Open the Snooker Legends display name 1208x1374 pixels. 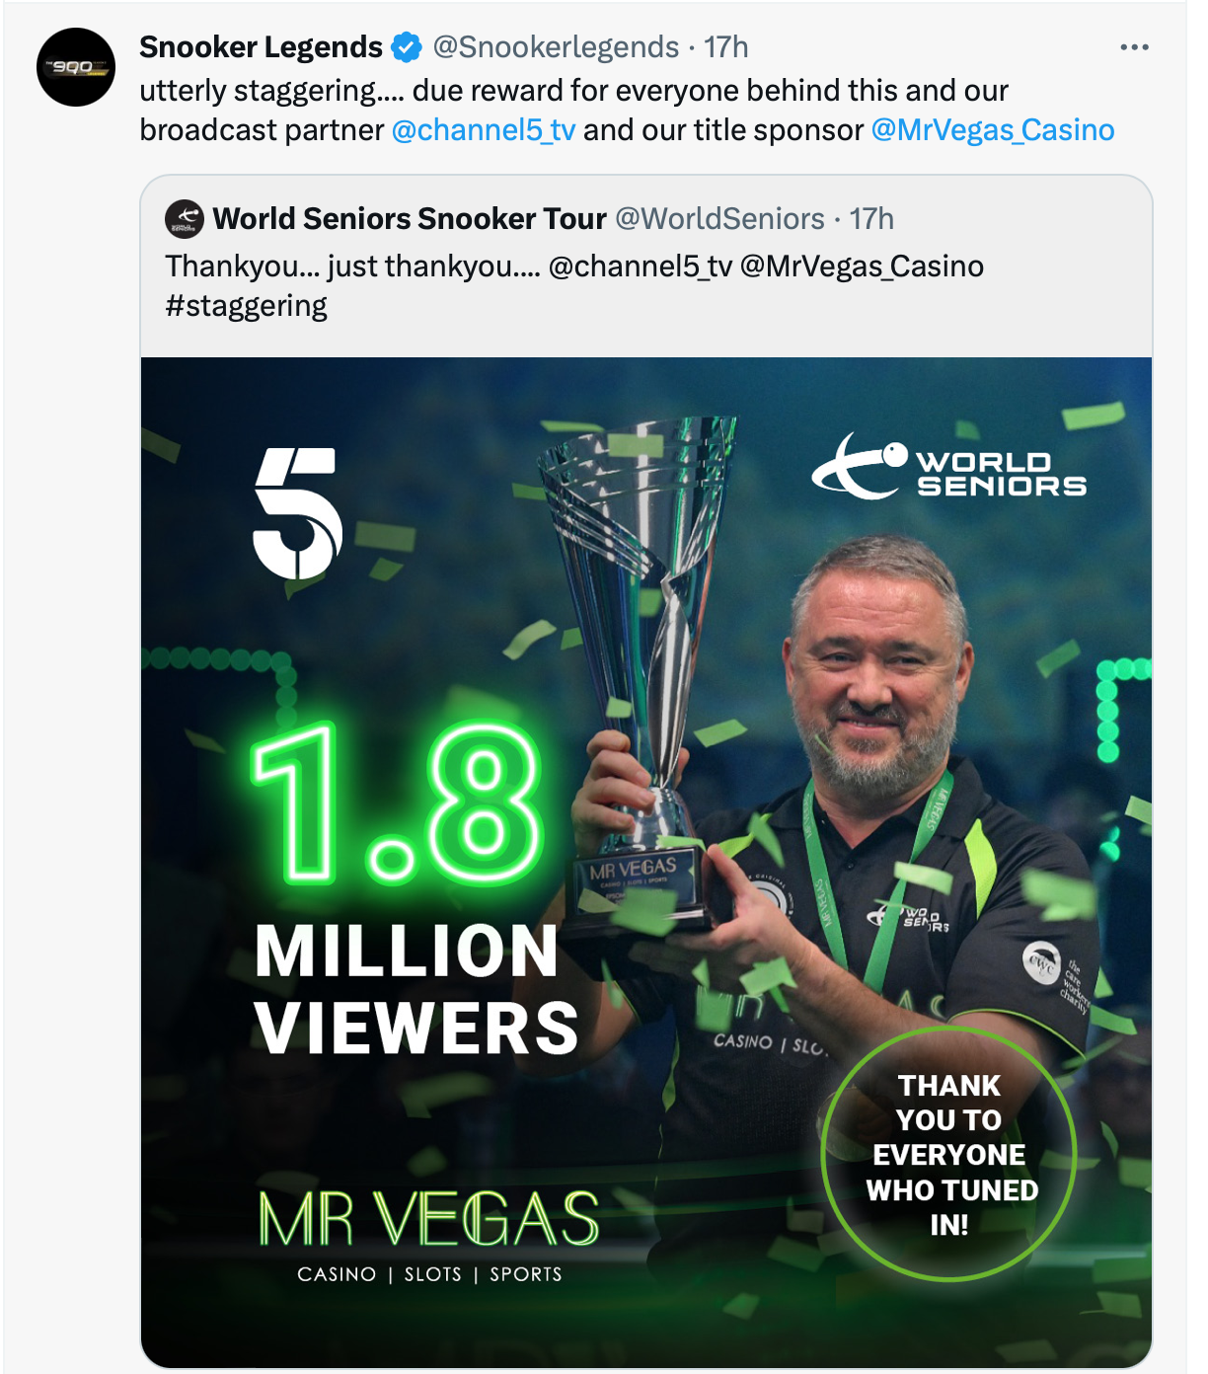(261, 47)
